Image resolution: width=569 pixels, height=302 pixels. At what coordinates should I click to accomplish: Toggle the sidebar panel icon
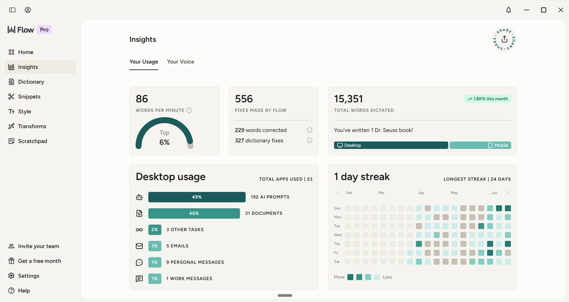tap(12, 10)
